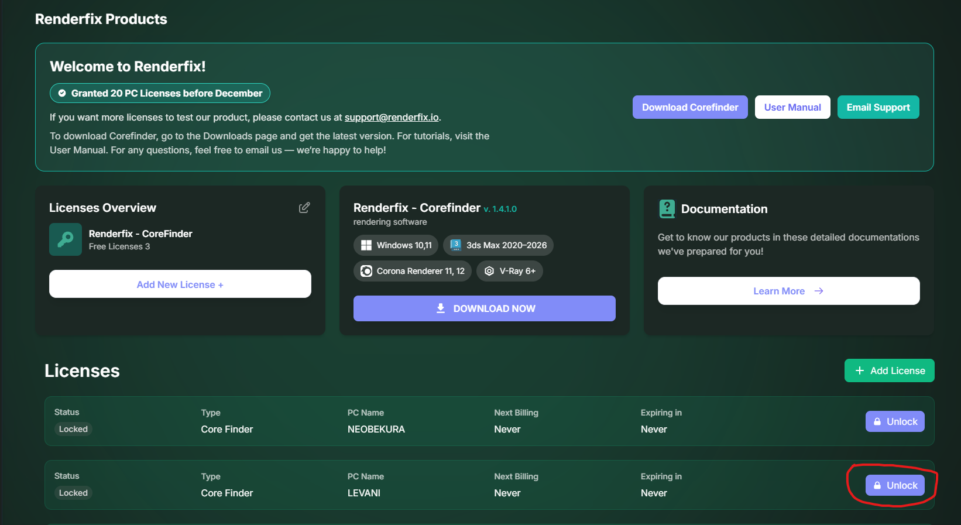Contact Email Support
This screenshot has height=525, width=961.
(x=878, y=107)
